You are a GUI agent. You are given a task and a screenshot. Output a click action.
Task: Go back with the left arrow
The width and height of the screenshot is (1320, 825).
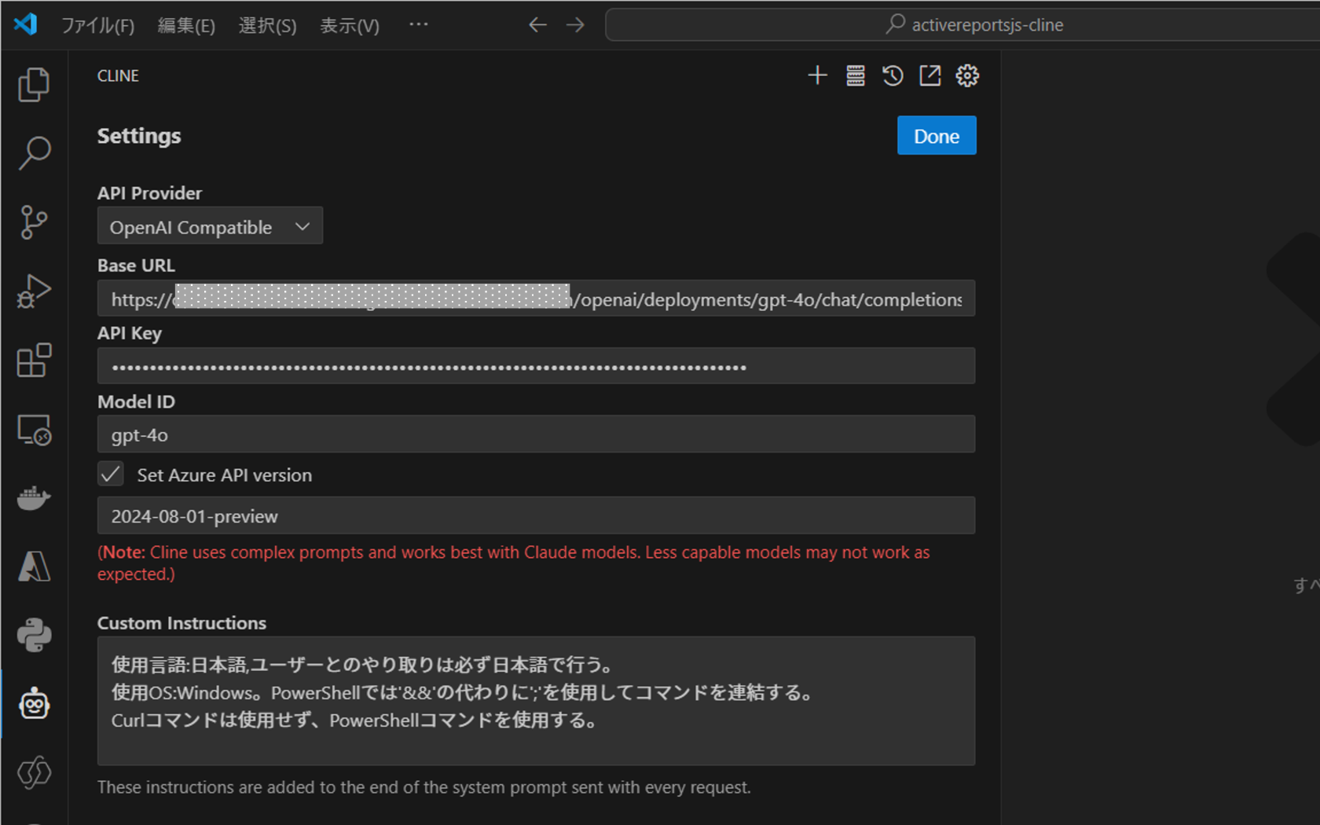pyautogui.click(x=537, y=25)
